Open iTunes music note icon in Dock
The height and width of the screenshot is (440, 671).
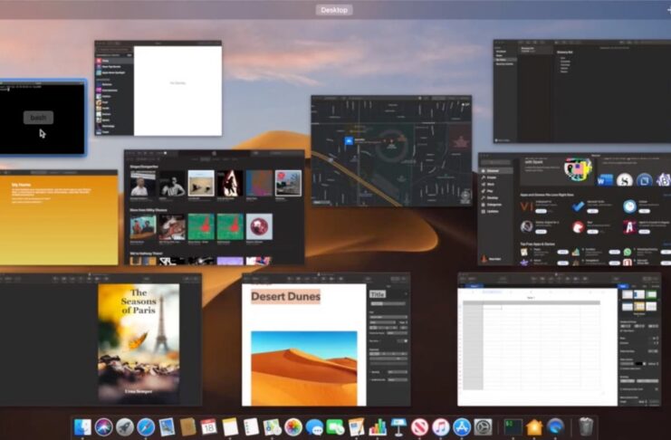(441, 426)
